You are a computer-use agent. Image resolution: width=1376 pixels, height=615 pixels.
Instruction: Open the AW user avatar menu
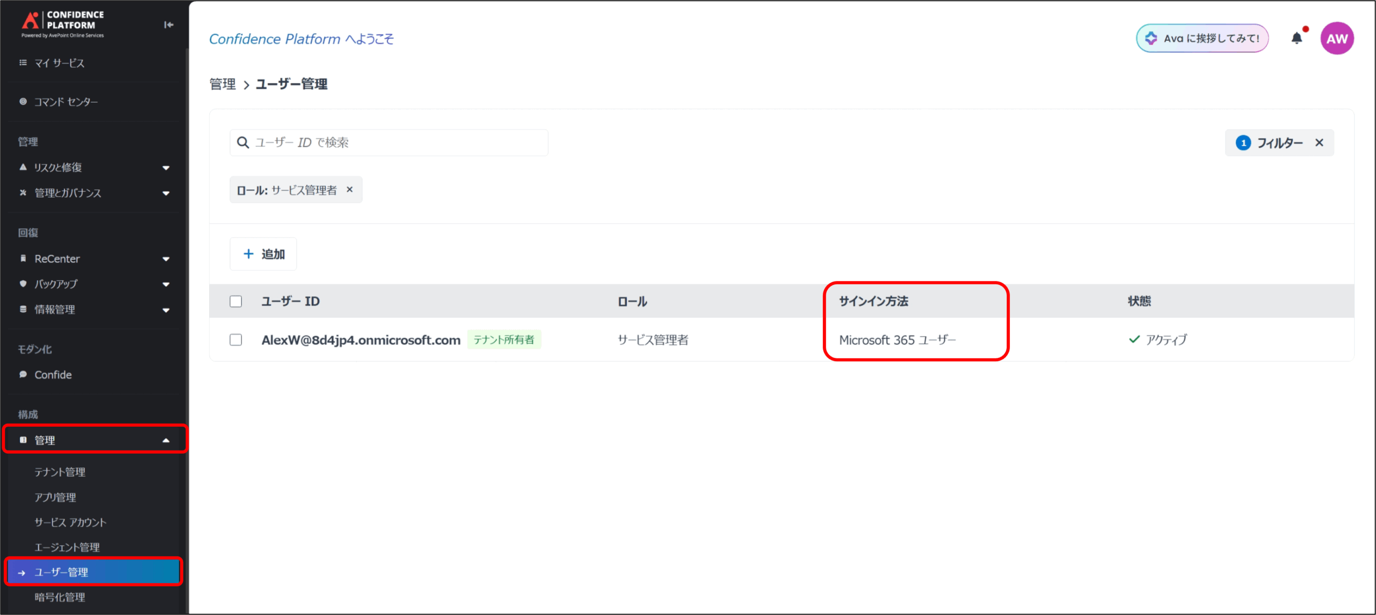[x=1337, y=39]
